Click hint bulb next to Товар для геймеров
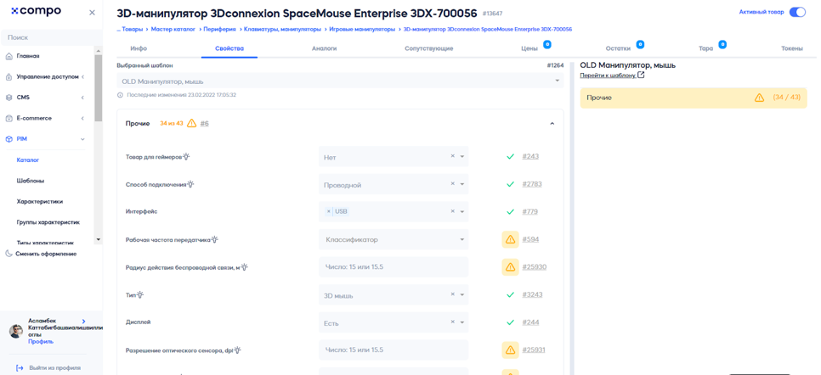The image size is (821, 375). (185, 156)
